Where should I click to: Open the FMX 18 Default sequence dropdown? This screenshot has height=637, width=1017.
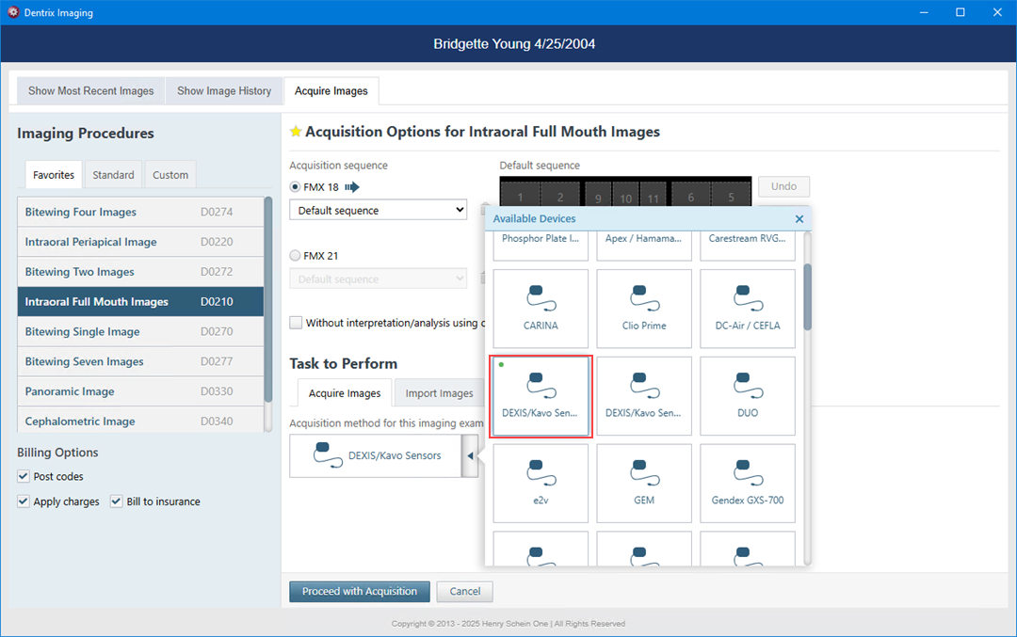pos(378,211)
